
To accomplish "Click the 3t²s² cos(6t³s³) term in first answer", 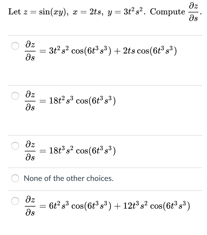I will [x=80, y=51].
